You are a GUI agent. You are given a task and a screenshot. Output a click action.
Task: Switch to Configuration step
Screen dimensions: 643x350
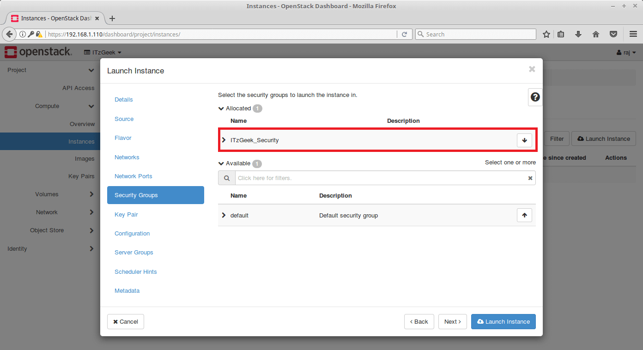(x=132, y=234)
